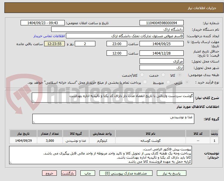Select the جزیی purchase type radio
This screenshot has width=224, height=181.
coord(187,82)
